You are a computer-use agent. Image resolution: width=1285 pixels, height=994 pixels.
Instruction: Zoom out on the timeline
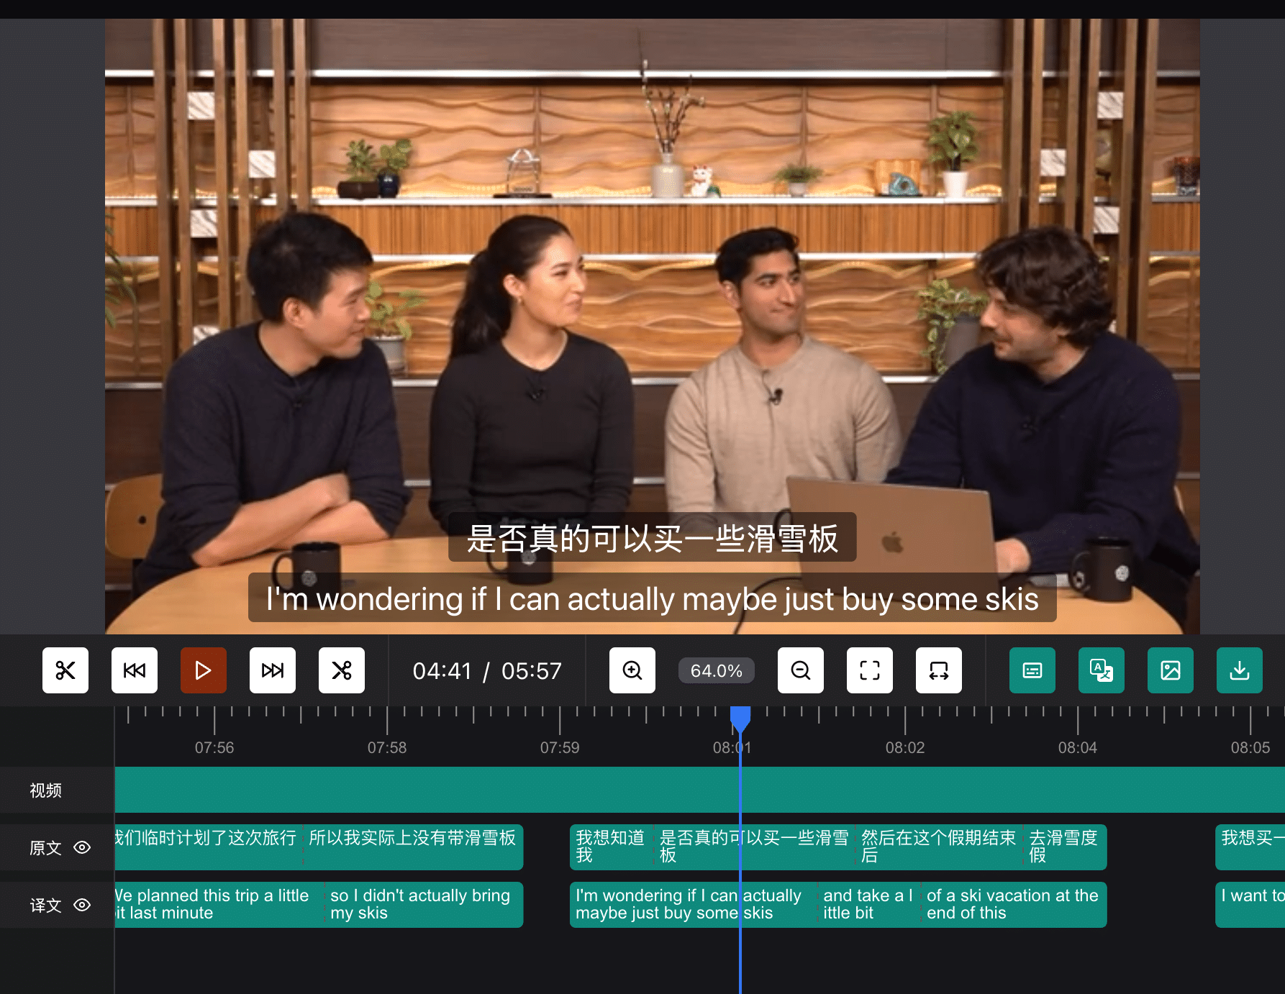(x=800, y=670)
